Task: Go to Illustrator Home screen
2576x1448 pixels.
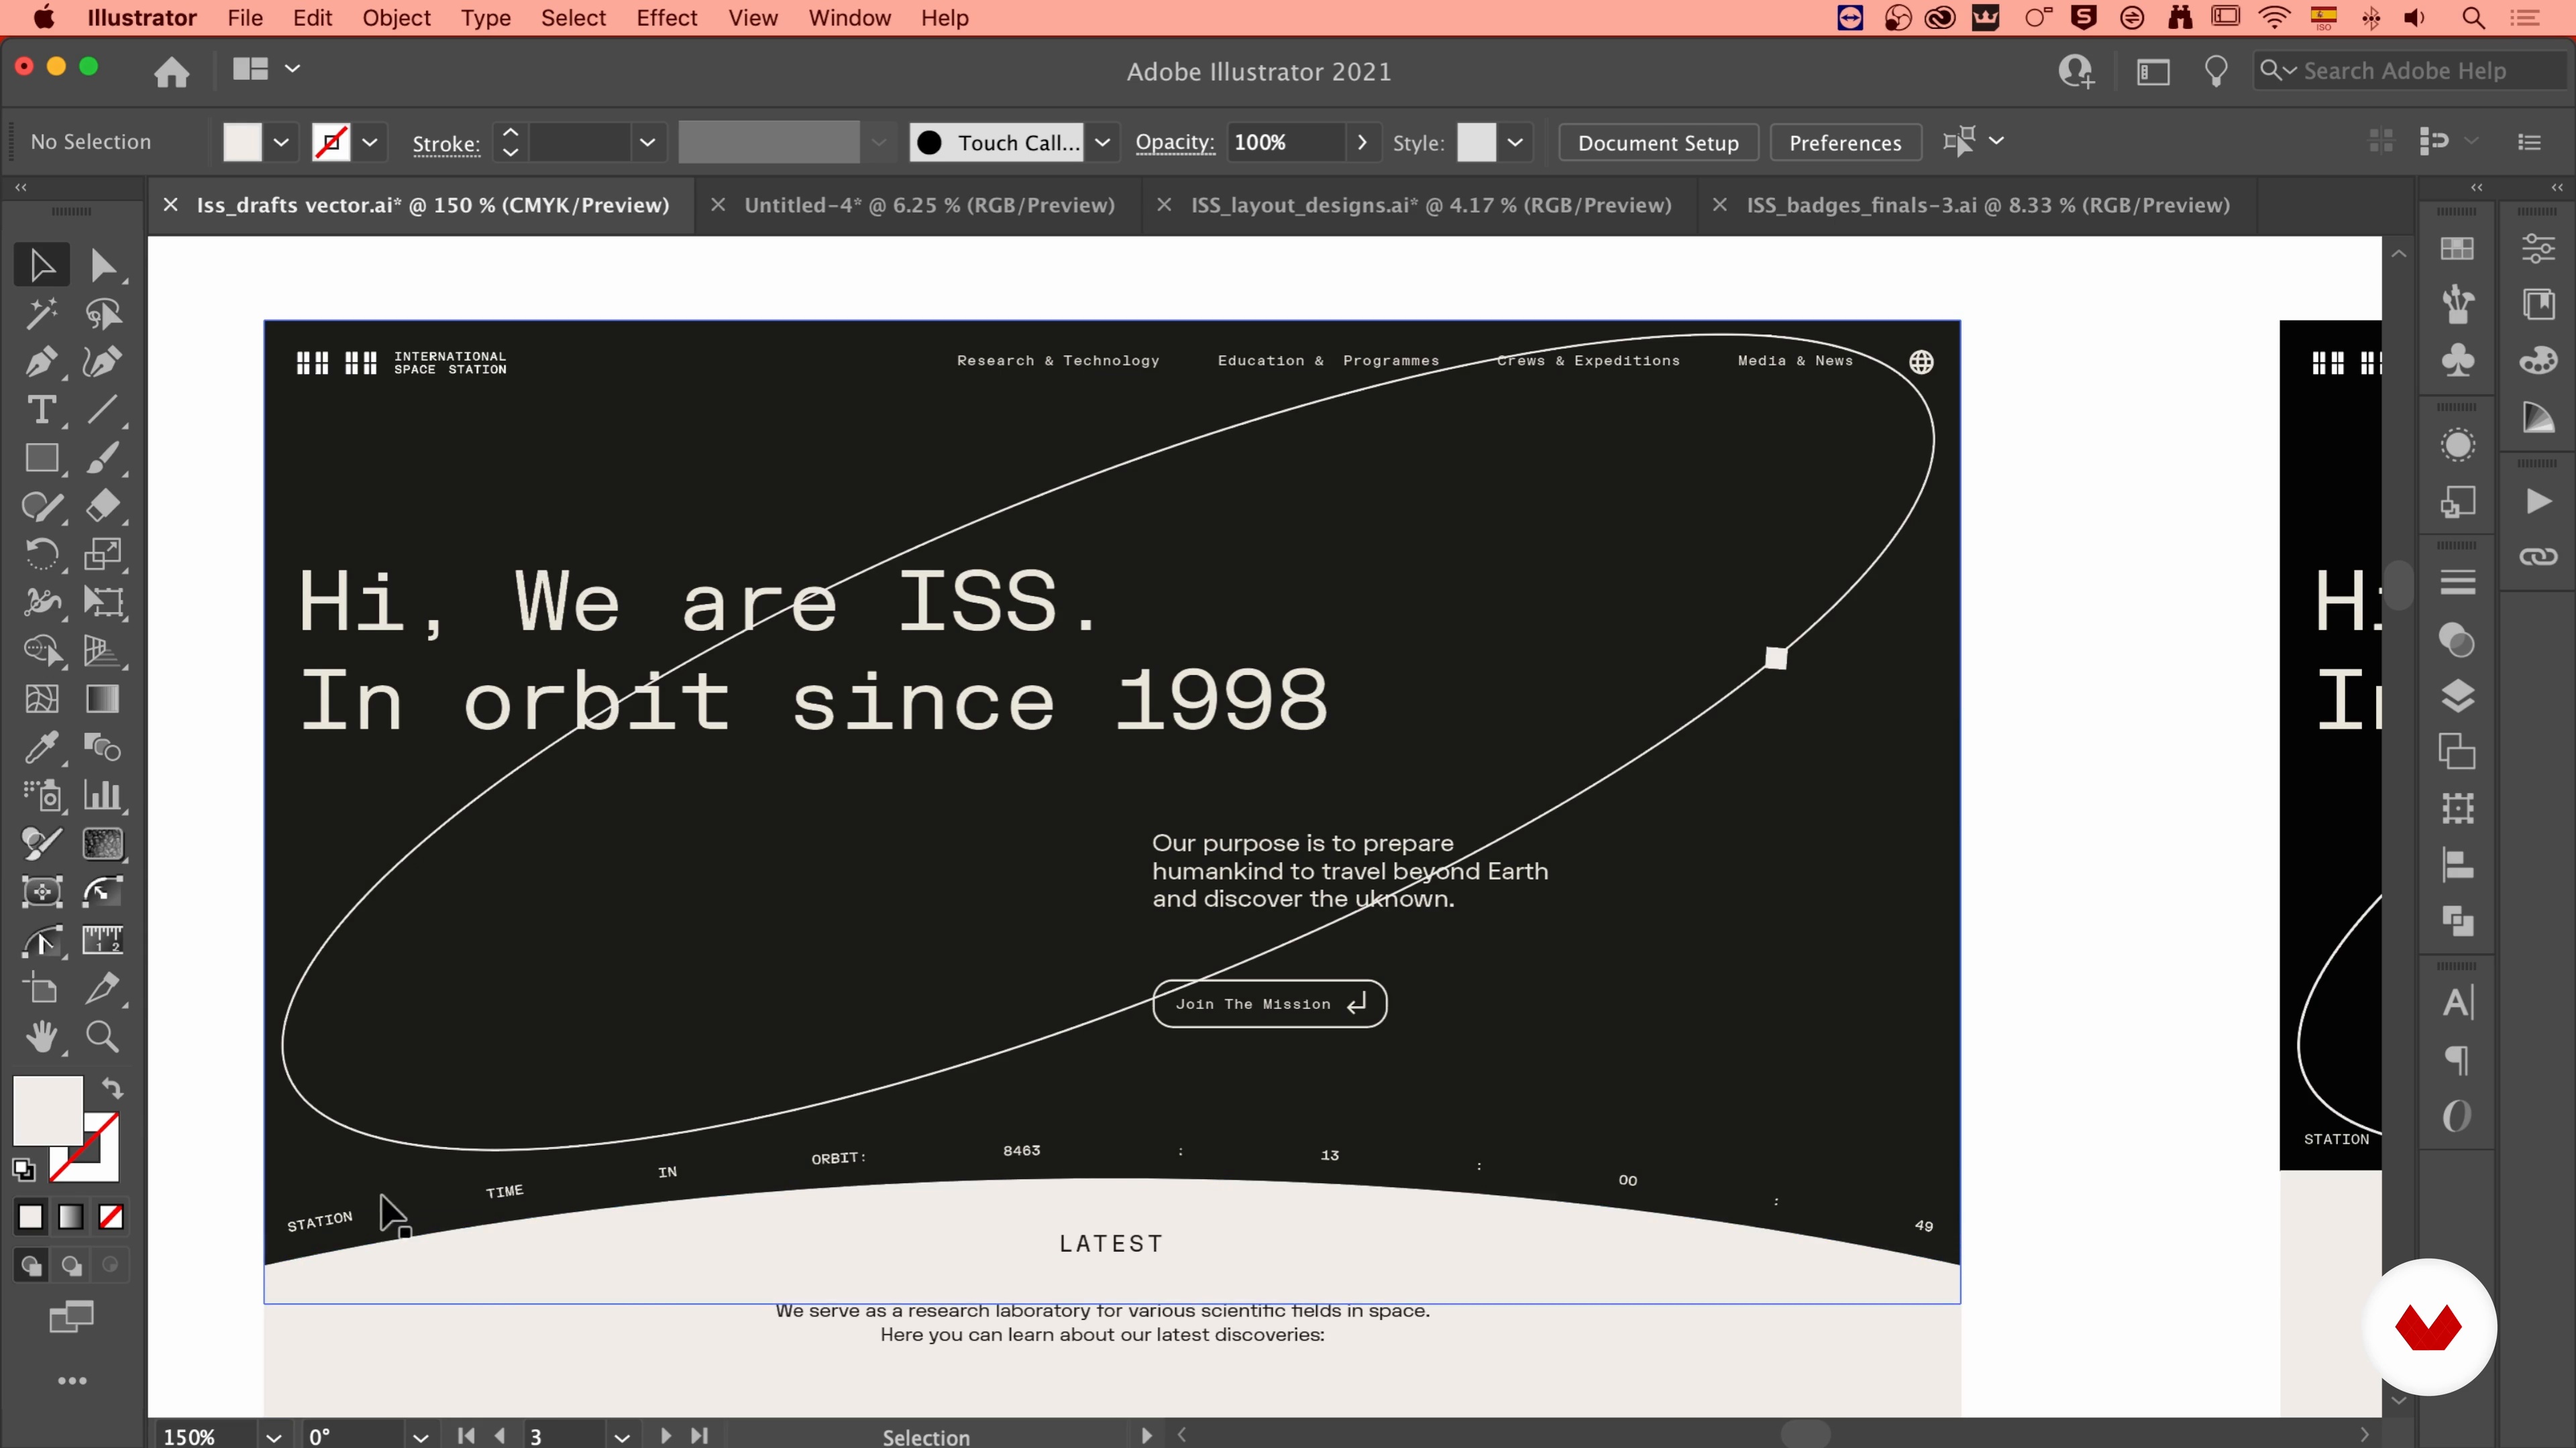Action: pyautogui.click(x=172, y=71)
